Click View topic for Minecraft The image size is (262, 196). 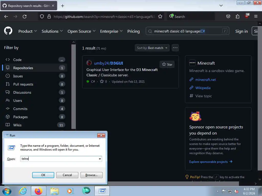[x=203, y=96]
